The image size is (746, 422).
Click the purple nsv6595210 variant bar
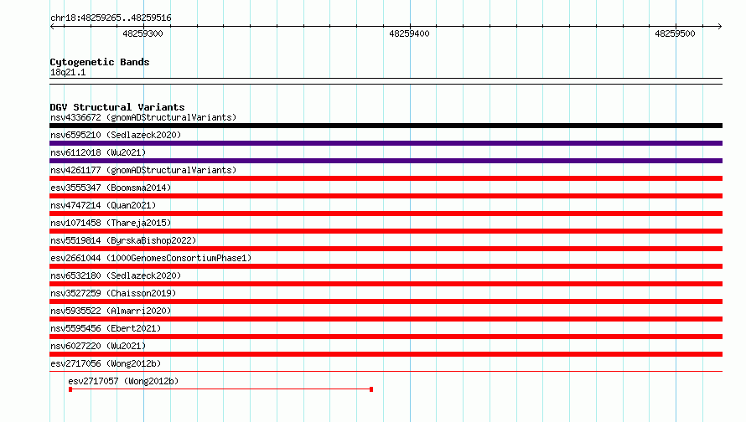pos(386,143)
